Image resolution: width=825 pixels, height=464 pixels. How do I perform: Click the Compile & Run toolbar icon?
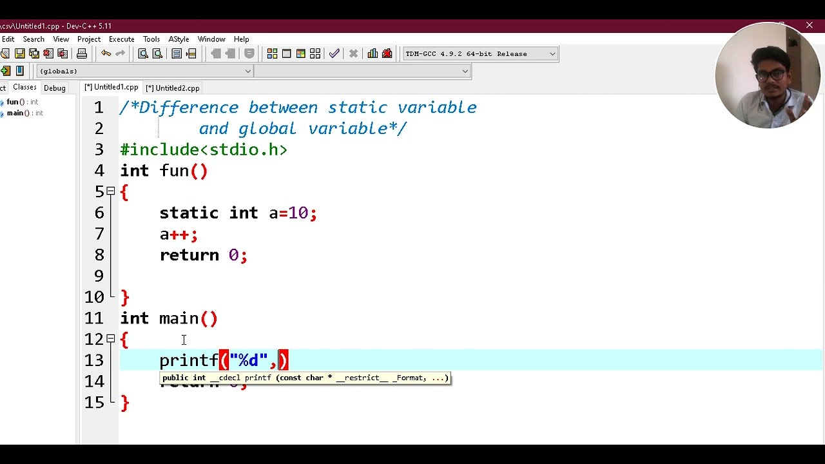click(x=300, y=53)
